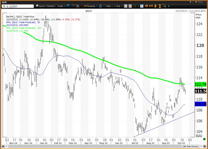Click the line chart style icon

click(125, 6)
